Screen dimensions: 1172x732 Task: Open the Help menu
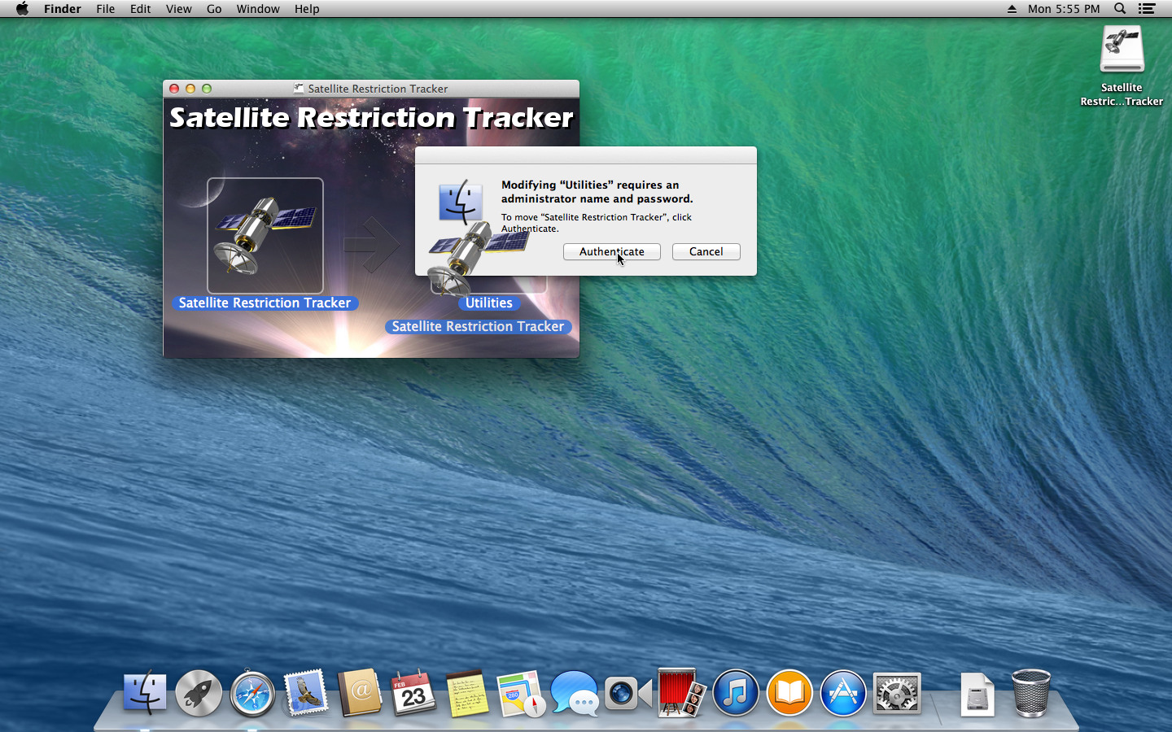coord(307,9)
